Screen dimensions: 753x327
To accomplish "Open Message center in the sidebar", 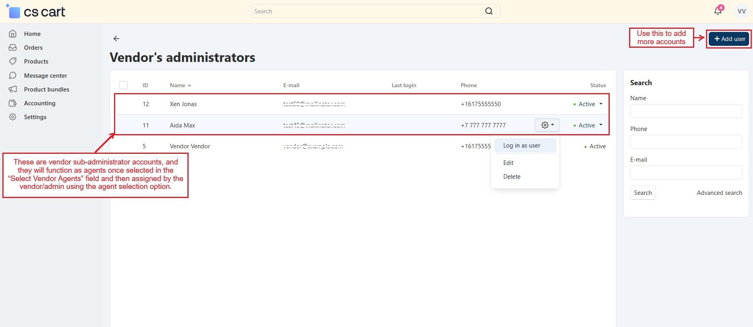I will (x=45, y=76).
